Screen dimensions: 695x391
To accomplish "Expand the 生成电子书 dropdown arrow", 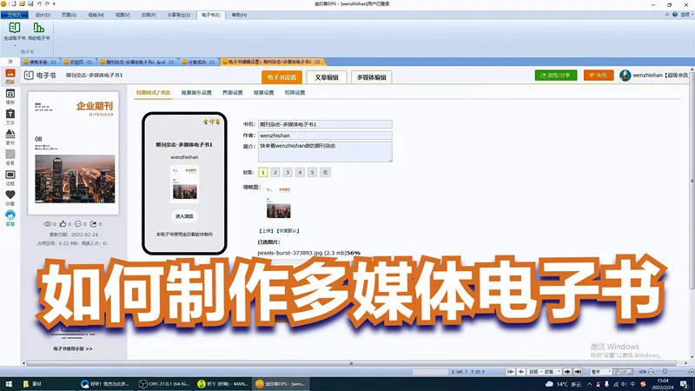I will pyautogui.click(x=15, y=45).
